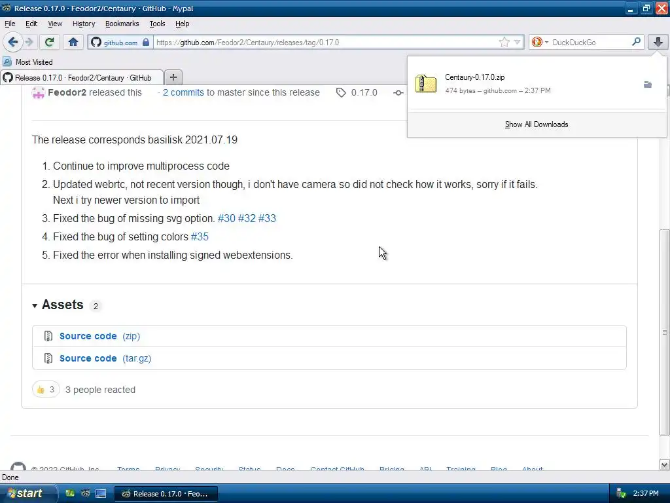This screenshot has height=503, width=670.
Task: Download Source code (tar.gz)
Action: [x=105, y=358]
